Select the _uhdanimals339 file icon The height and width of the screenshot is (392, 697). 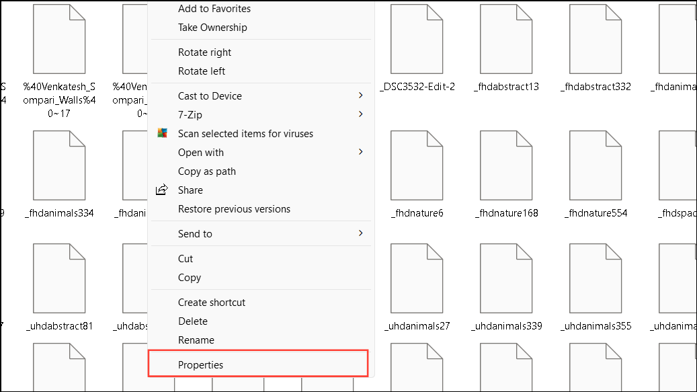click(506, 277)
